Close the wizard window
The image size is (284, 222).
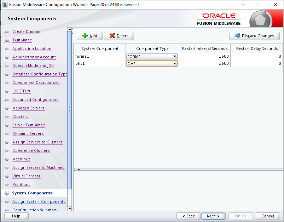pos(275,5)
